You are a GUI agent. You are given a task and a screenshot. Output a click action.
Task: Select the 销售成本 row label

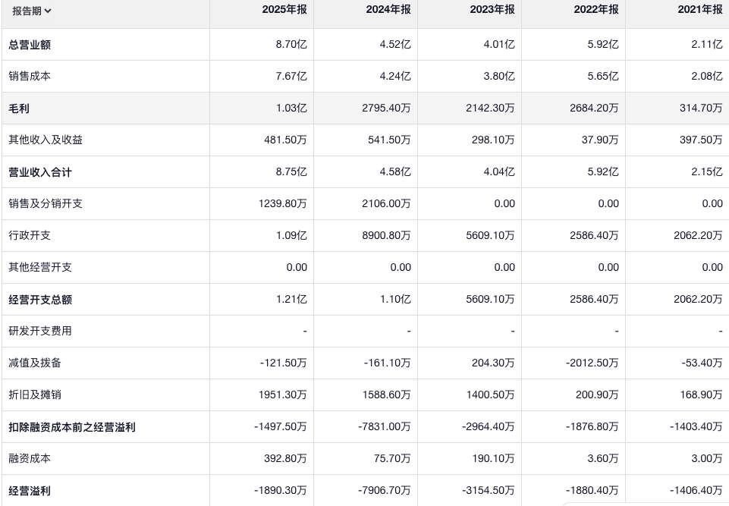click(30, 77)
